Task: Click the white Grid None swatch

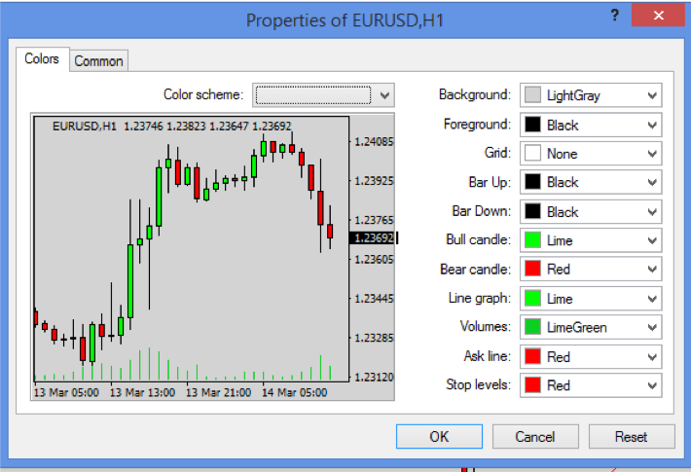Action: (x=532, y=153)
